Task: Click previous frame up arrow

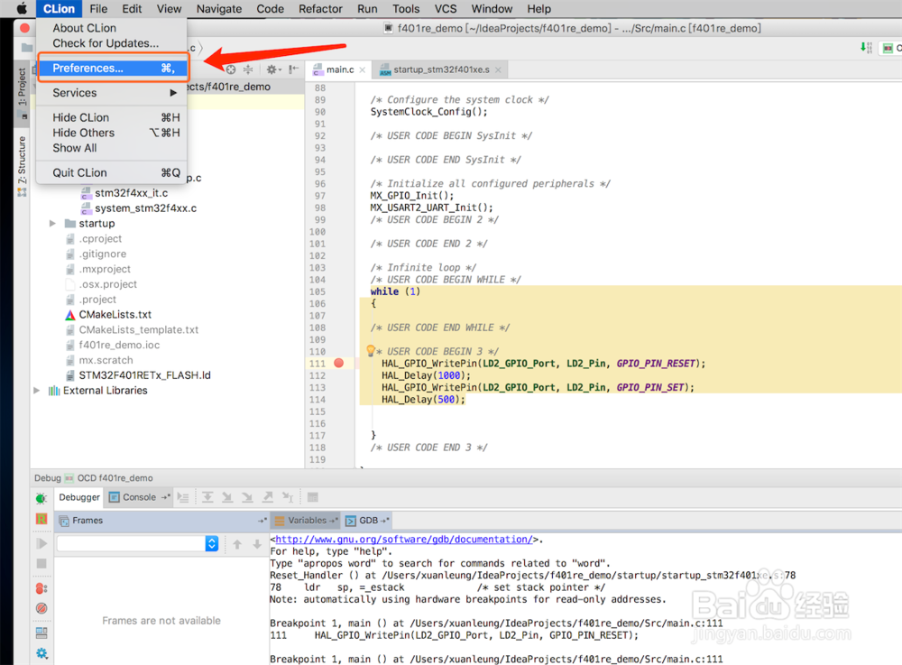Action: click(x=237, y=543)
